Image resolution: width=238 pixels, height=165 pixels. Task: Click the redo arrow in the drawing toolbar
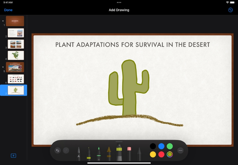pos(66,150)
